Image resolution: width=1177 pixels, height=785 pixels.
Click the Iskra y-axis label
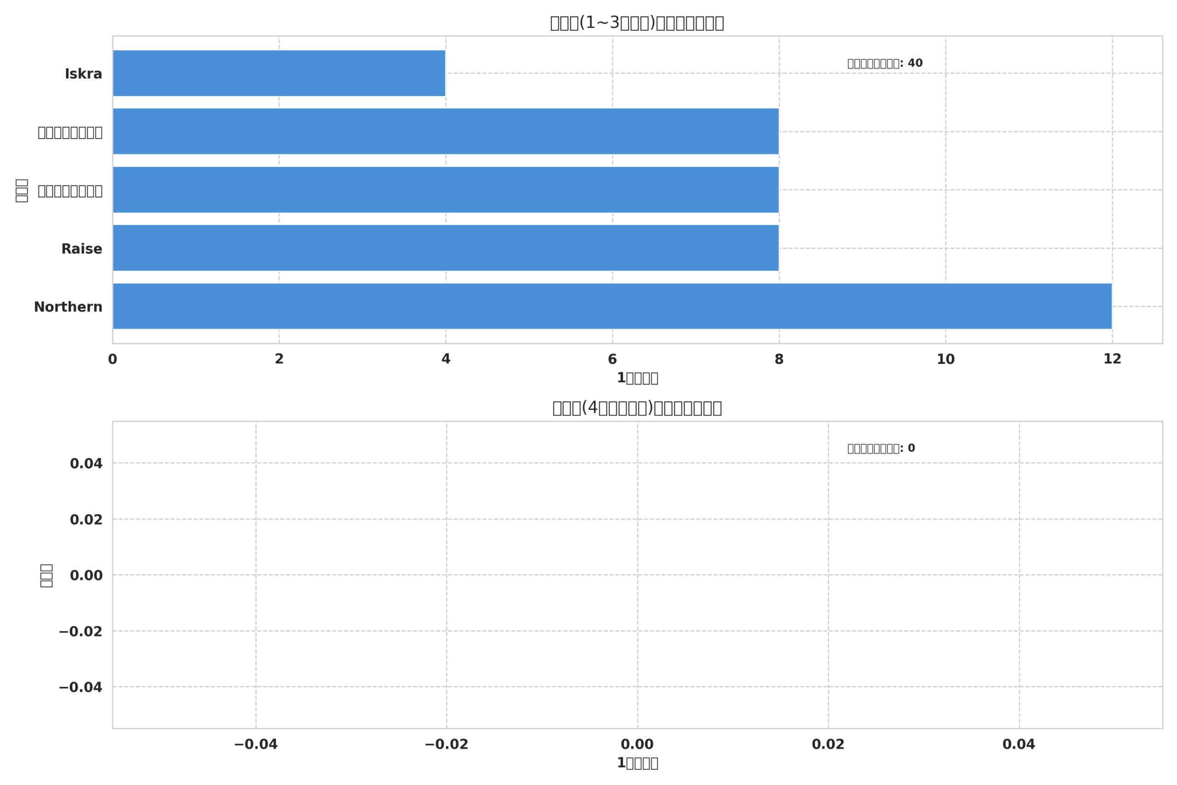click(x=84, y=74)
